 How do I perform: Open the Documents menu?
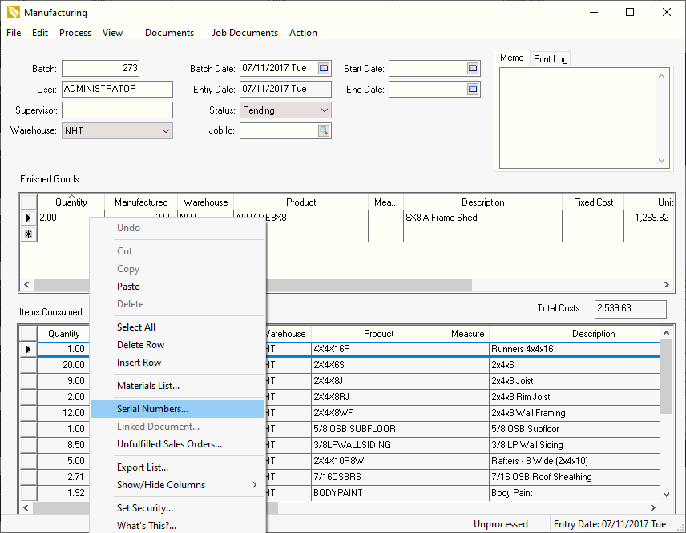coord(169,33)
